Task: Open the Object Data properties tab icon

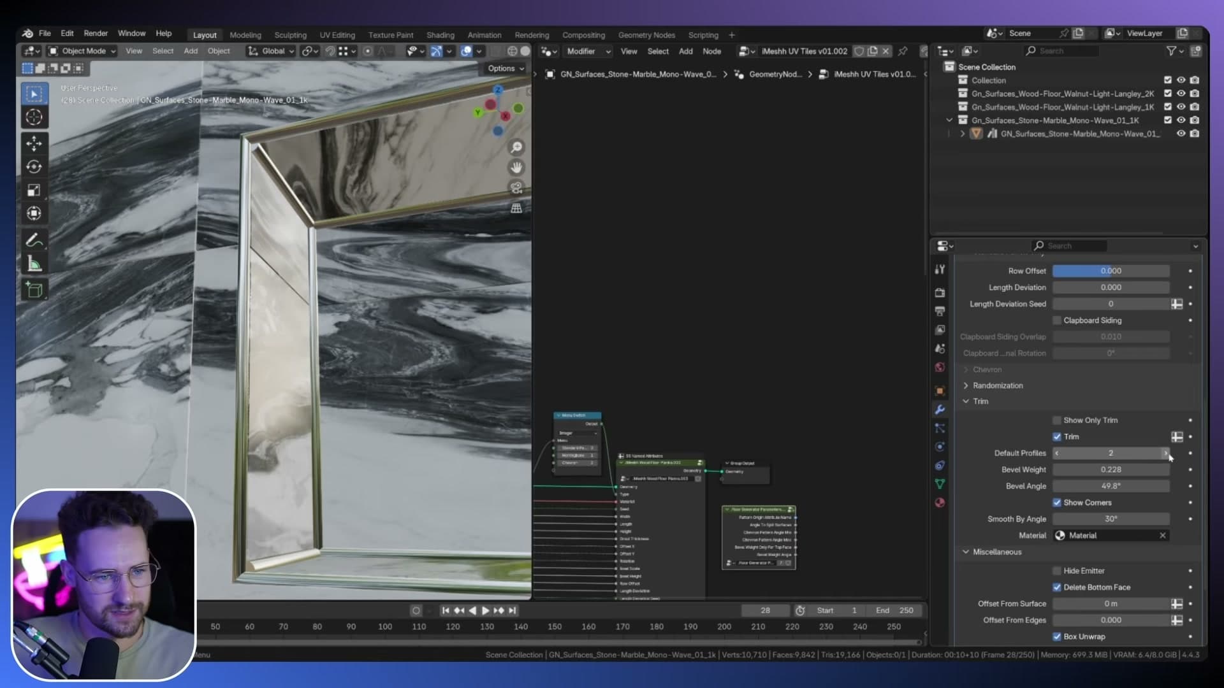Action: tap(940, 484)
